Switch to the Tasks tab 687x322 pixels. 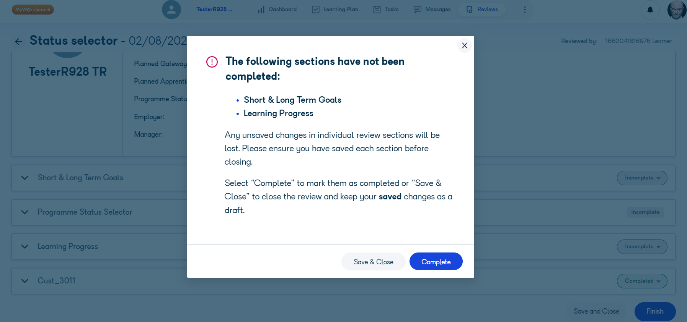[x=386, y=10]
